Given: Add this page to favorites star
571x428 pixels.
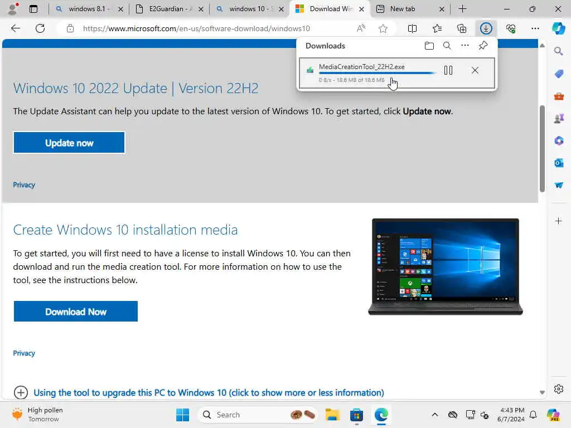Looking at the screenshot, I should (x=383, y=28).
